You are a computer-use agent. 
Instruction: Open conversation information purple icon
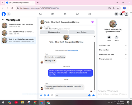click(92, 22)
